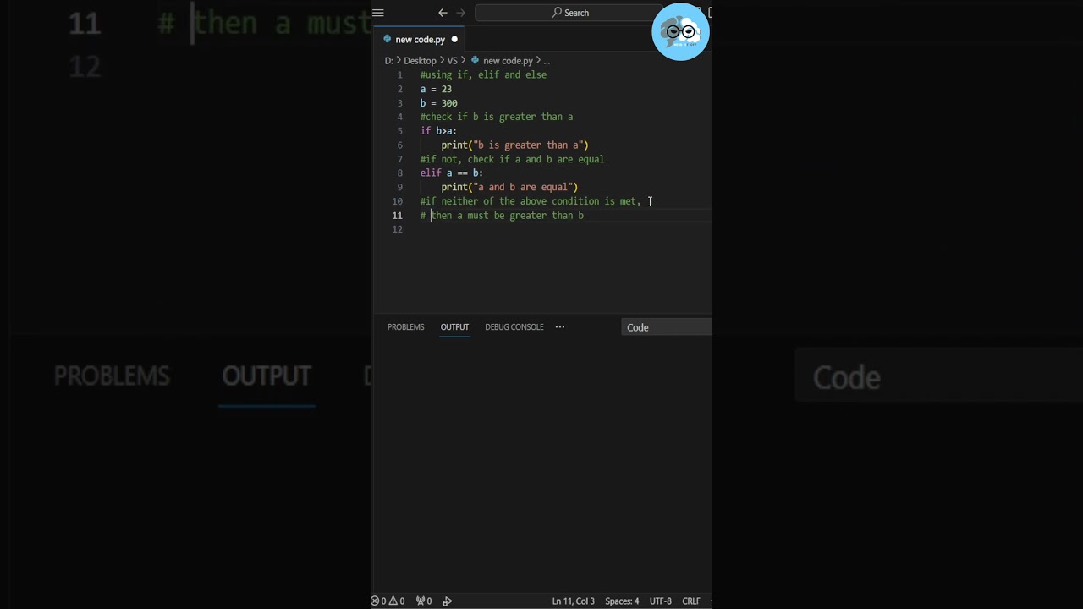Open the Code output channel dropdown
Viewport: 1083px width, 609px height.
pos(667,327)
